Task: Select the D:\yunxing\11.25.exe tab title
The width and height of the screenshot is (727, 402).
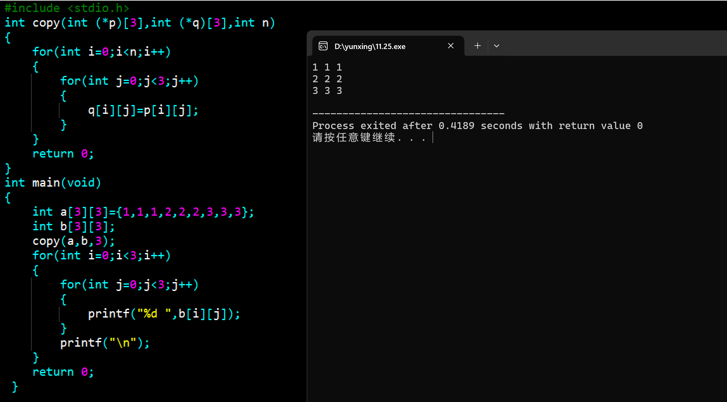Action: (370, 46)
